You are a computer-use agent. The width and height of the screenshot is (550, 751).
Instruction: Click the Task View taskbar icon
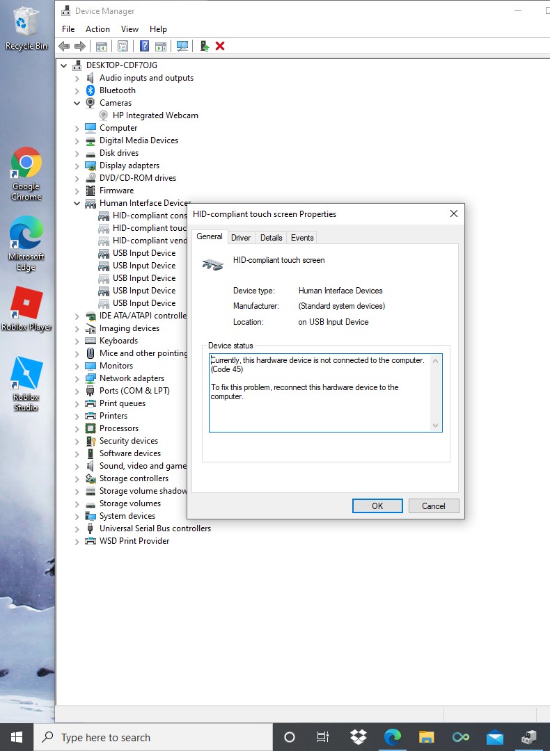(323, 736)
